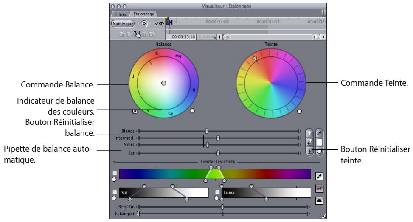Click the timeline scroll left arrow
The height and width of the screenshot is (222, 413).
coord(219,37)
